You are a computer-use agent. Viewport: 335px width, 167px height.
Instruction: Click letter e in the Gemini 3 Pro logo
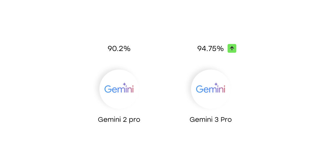pyautogui.click(x=207, y=90)
